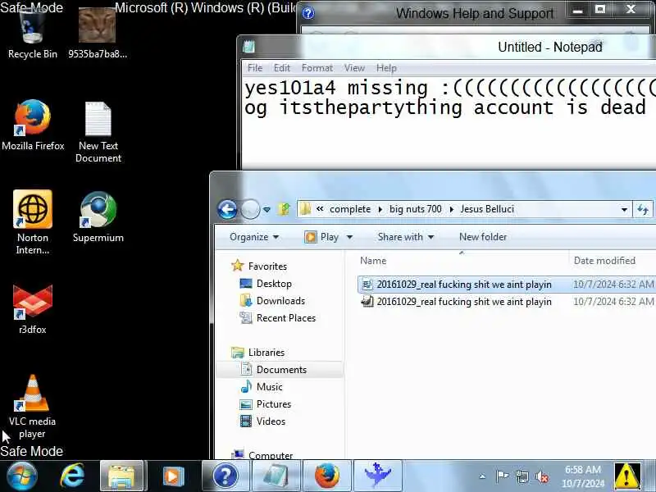The image size is (656, 492).
Task: Click the 'Jesus Belluci' breadcrumb
Action: 487,209
